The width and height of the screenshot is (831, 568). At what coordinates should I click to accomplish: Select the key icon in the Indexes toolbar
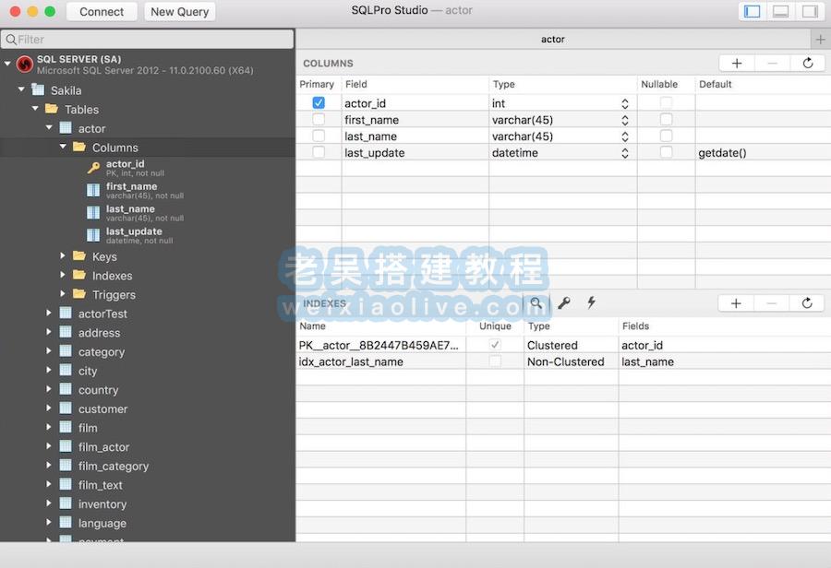tap(565, 302)
